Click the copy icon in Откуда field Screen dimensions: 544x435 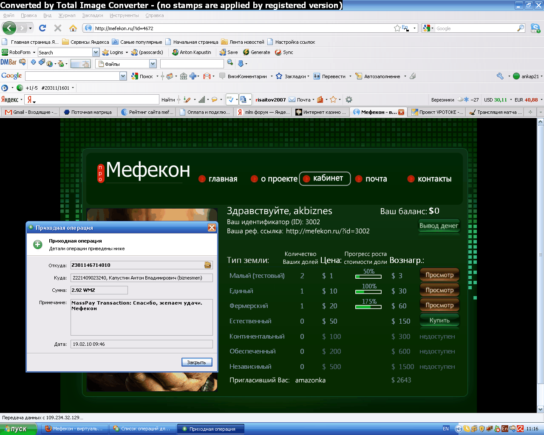[207, 265]
